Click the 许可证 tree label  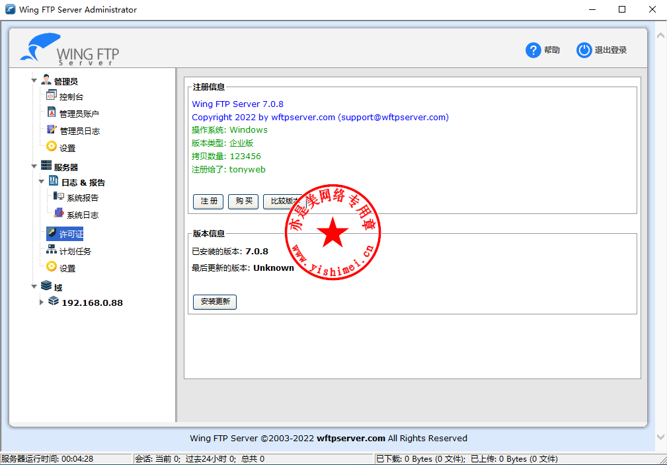coord(71,234)
